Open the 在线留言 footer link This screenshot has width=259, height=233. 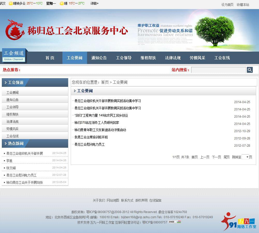pyautogui.click(x=155, y=200)
